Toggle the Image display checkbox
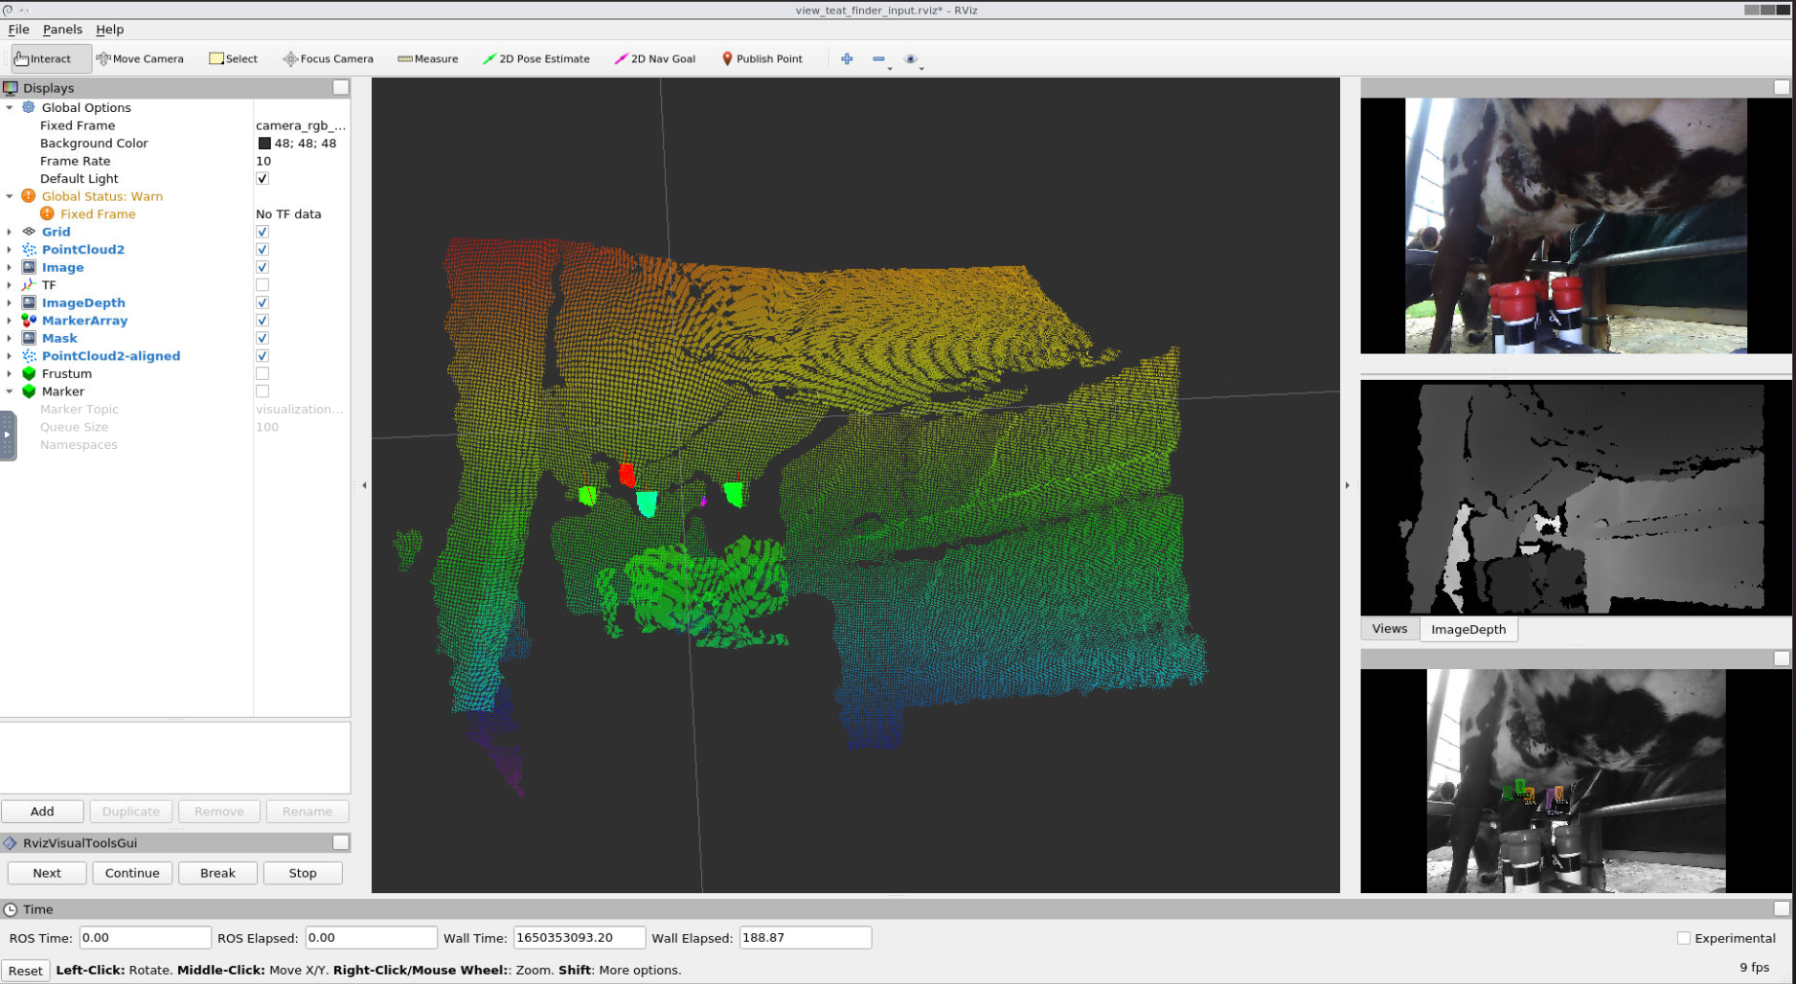Screen dimensions: 1796x984 (x=262, y=267)
